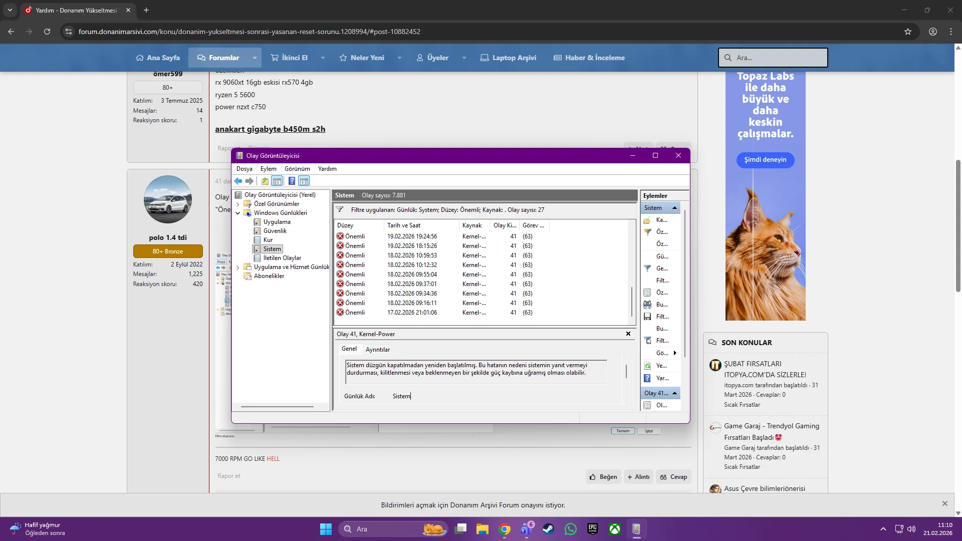Image resolution: width=962 pixels, height=541 pixels.
Task: Toggle the console tree pane toolbar icon
Action: point(277,181)
